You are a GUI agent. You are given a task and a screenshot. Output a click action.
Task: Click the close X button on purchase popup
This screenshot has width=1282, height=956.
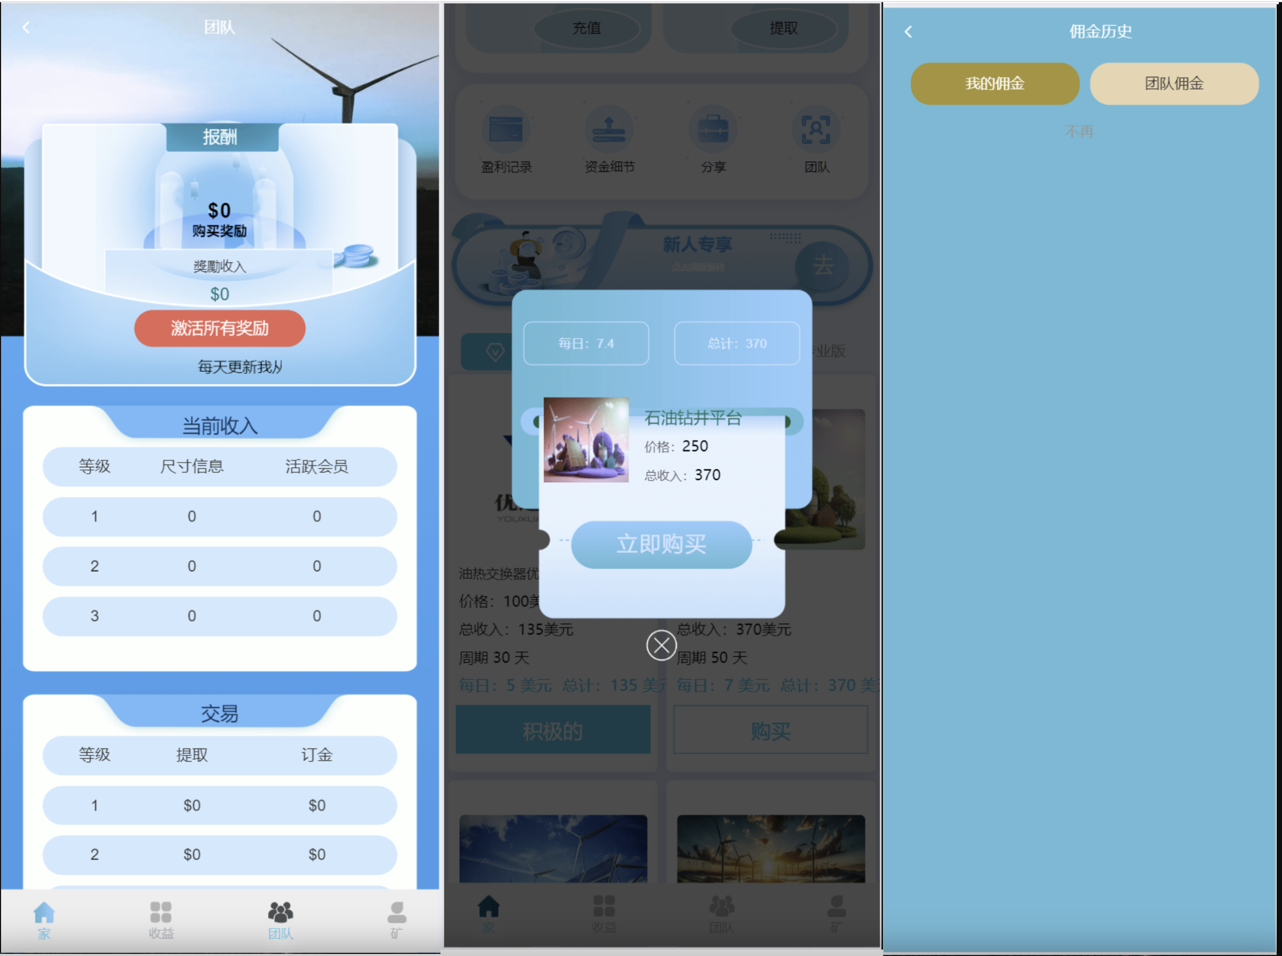660,645
